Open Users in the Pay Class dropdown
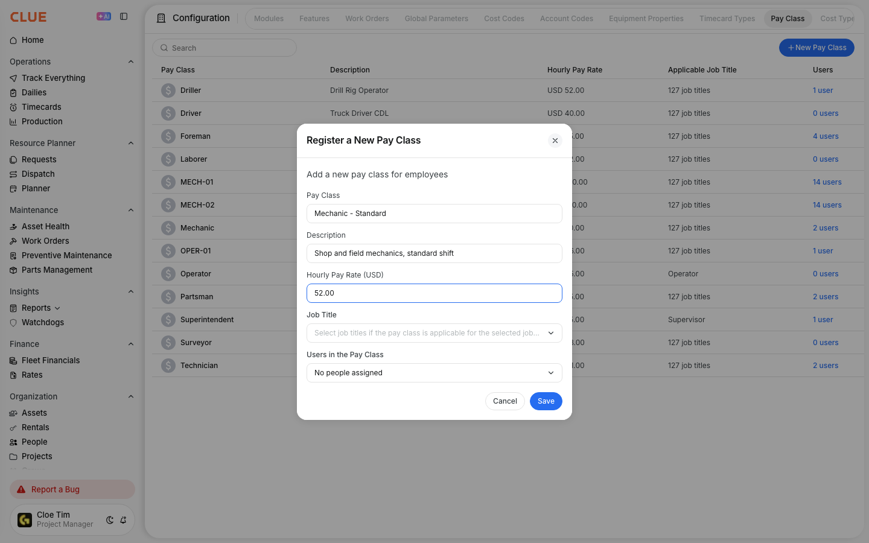 (434, 373)
